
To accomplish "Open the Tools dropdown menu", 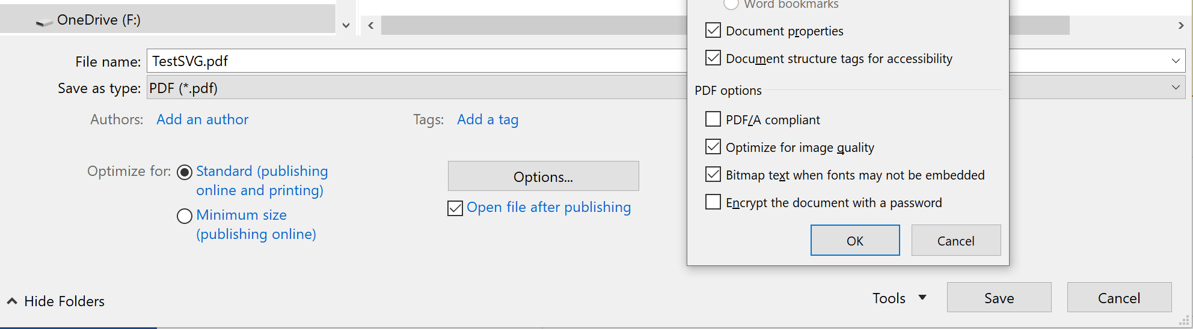I will (x=900, y=298).
